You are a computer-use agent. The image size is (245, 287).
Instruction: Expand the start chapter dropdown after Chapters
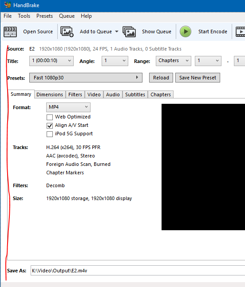coord(208,61)
